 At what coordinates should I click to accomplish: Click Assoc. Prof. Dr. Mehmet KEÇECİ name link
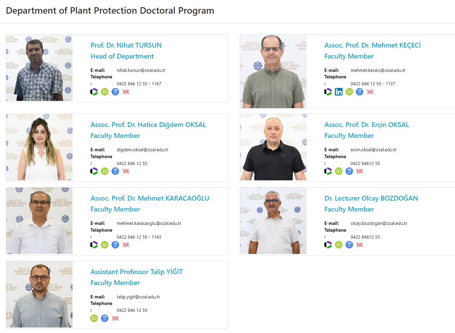[372, 45]
